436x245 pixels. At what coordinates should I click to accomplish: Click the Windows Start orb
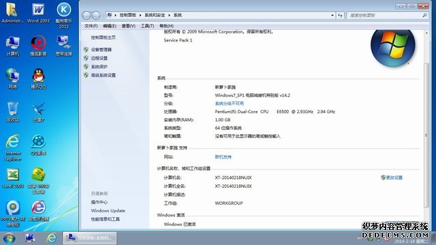[10, 238]
